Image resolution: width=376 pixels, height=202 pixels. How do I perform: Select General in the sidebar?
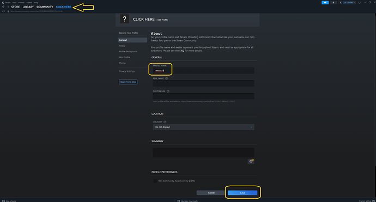(132, 40)
